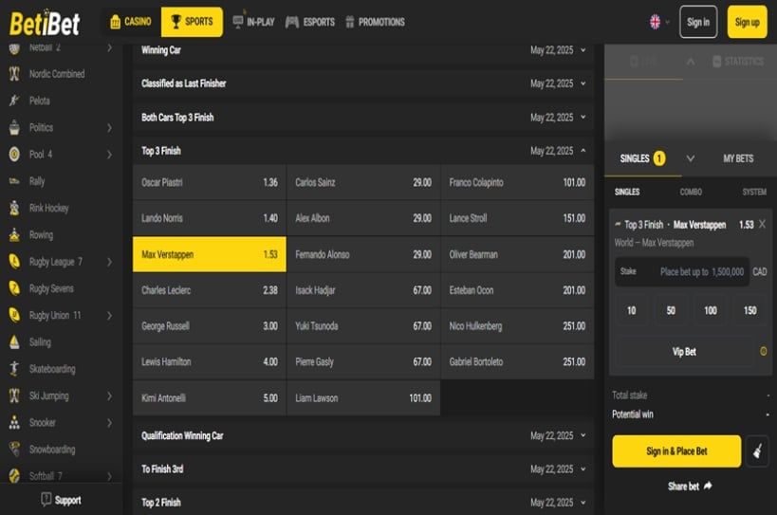Select Franco Colapinto odds 101.00
The width and height of the screenshot is (777, 515).
517,182
